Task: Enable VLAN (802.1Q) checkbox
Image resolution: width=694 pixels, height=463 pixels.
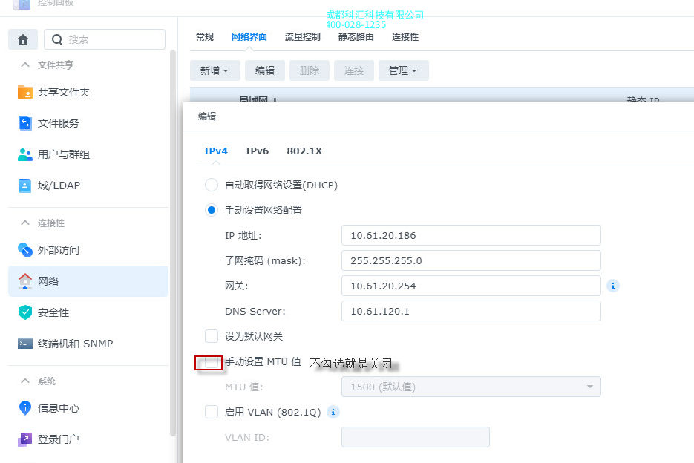Action: [212, 412]
